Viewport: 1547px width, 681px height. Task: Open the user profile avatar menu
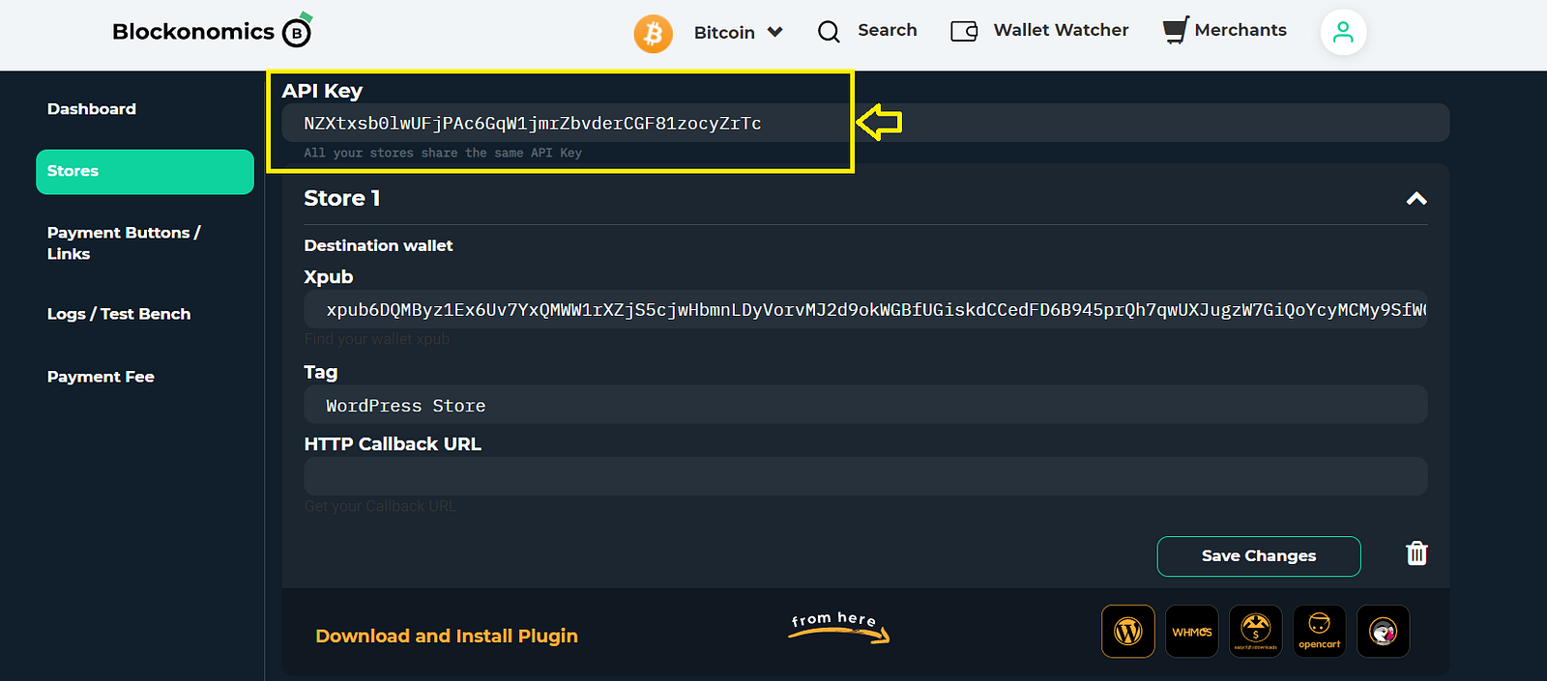click(1343, 33)
